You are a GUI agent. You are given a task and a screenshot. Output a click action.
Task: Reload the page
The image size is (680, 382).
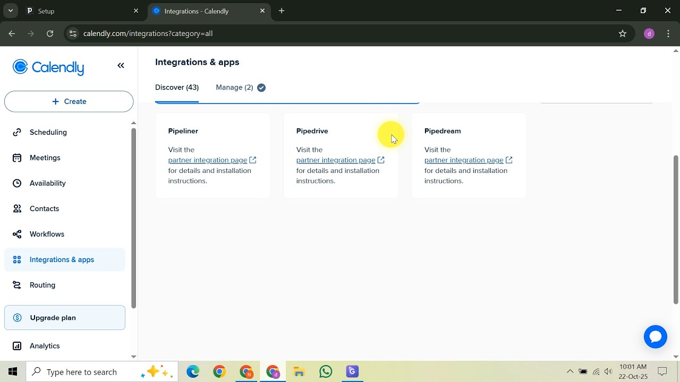pyautogui.click(x=50, y=33)
